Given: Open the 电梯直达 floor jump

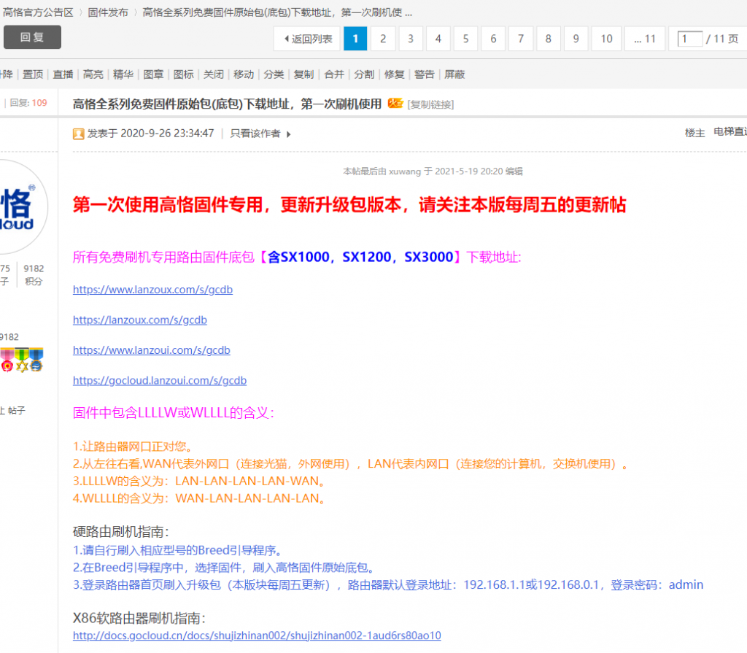Looking at the screenshot, I should [x=729, y=131].
